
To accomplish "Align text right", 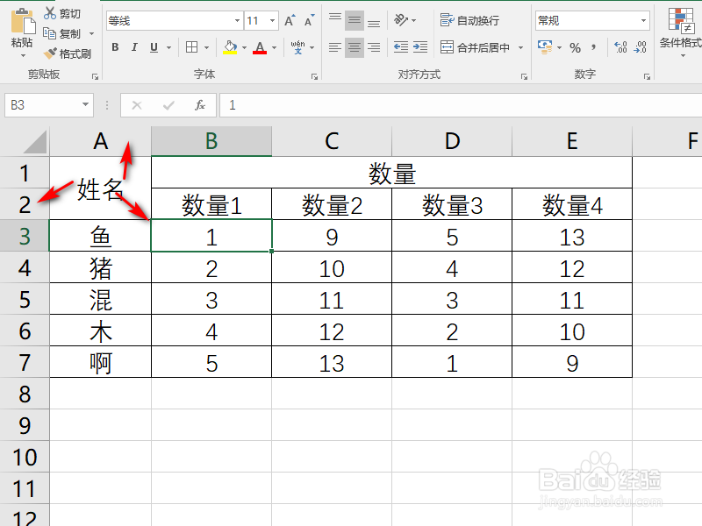I will [x=375, y=47].
